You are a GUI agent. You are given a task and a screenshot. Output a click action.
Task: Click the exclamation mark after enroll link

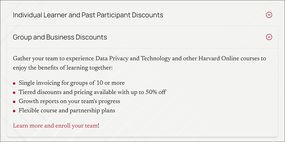(x=98, y=126)
